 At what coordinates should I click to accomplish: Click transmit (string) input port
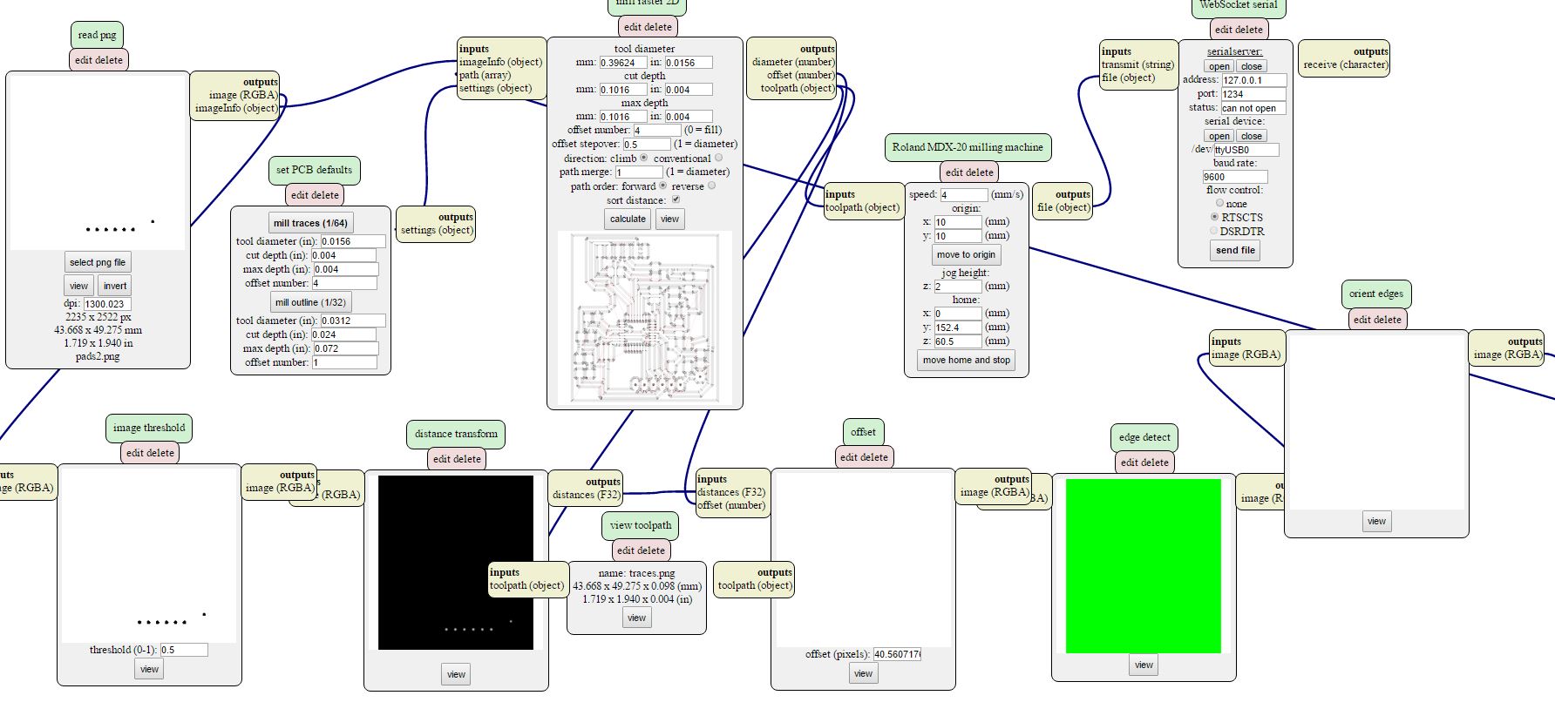[x=1137, y=64]
